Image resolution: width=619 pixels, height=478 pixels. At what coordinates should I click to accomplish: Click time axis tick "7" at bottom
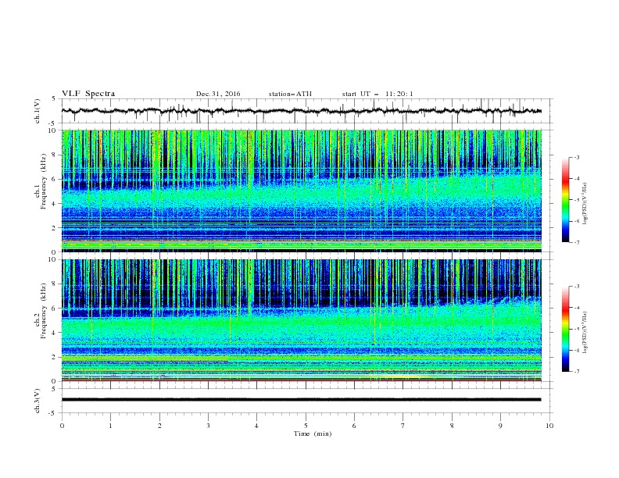403,426
